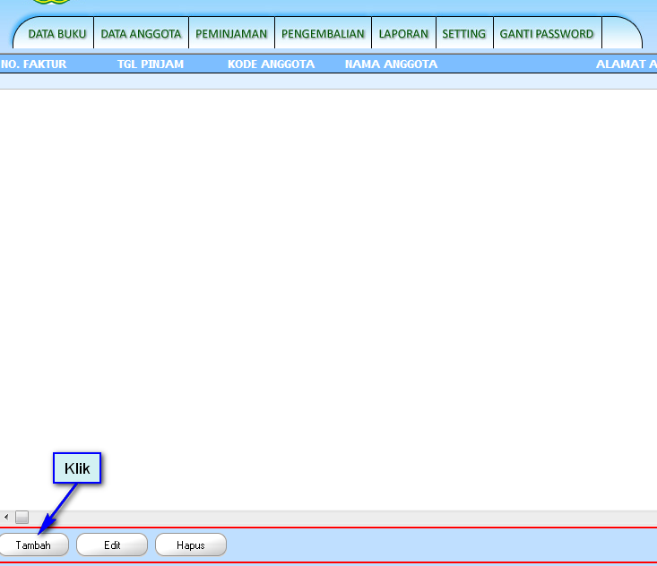Open the DATA BUKU tab
This screenshot has width=657, height=566.
pos(57,34)
